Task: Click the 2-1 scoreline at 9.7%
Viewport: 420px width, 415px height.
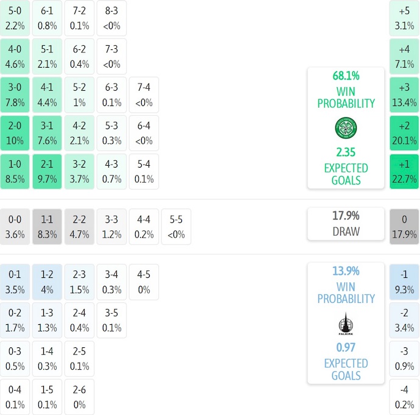Action: point(47,171)
